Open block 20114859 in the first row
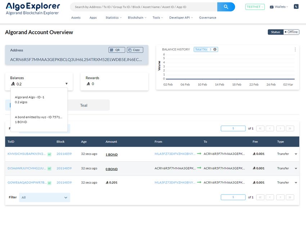 (64, 154)
